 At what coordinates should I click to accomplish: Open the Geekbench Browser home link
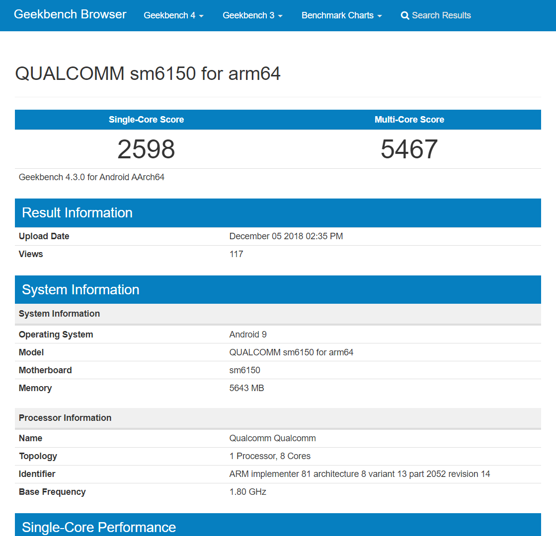click(x=70, y=14)
